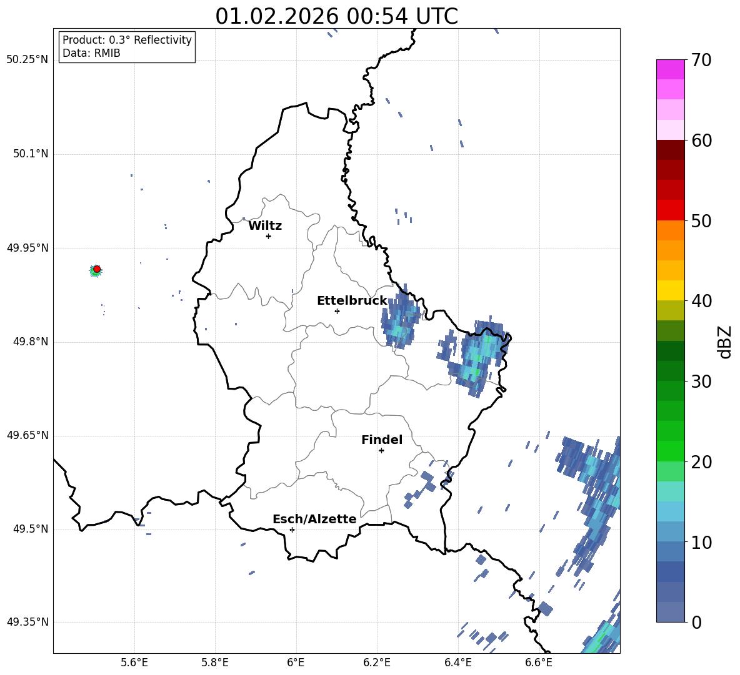Image resolution: width=740 pixels, height=675 pixels.
Task: Click the colorbar tick label 50
Action: 701,221
